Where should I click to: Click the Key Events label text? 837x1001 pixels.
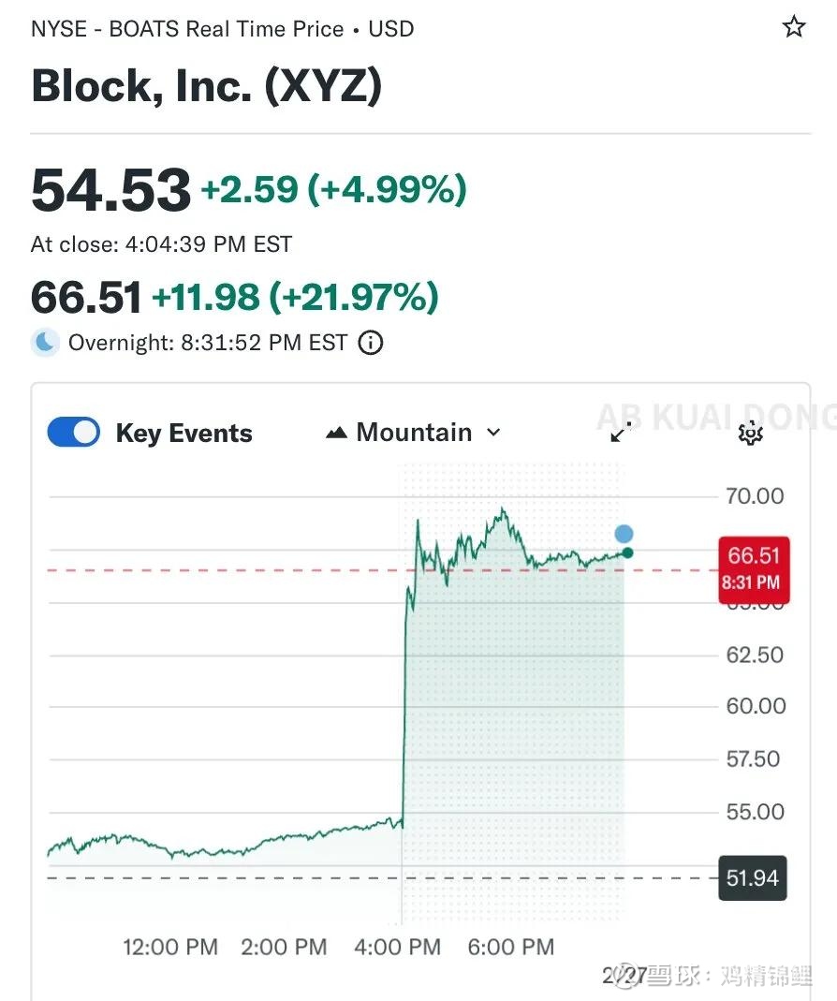(184, 434)
